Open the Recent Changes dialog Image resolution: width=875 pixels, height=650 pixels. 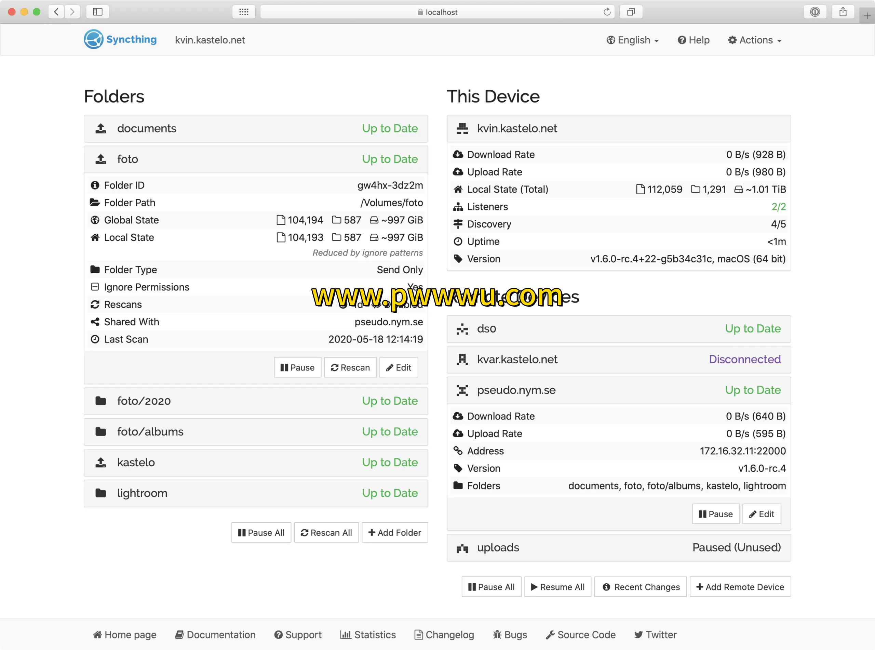[640, 587]
